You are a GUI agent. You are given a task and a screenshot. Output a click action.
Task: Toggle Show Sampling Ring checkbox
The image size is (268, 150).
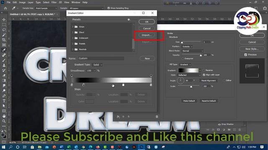108,8
